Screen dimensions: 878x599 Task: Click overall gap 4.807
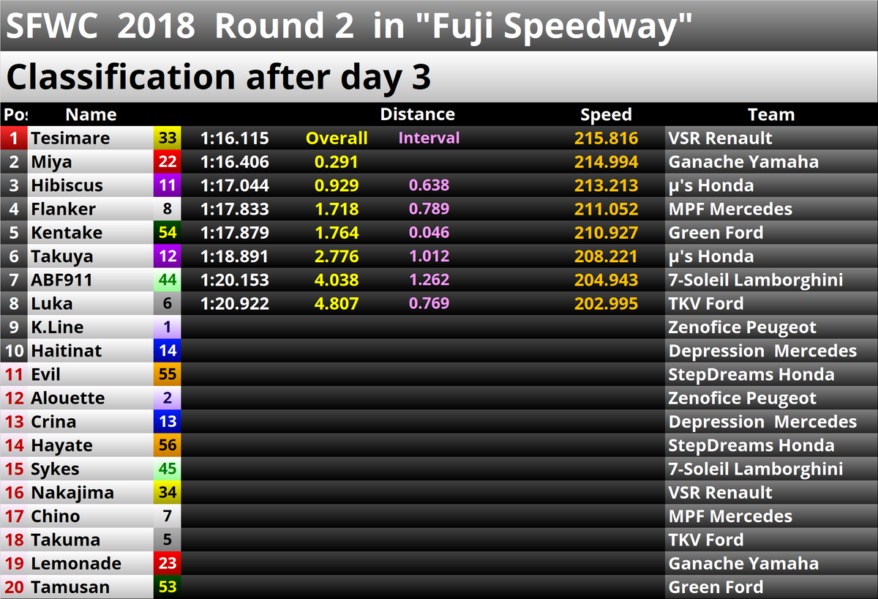pos(337,303)
